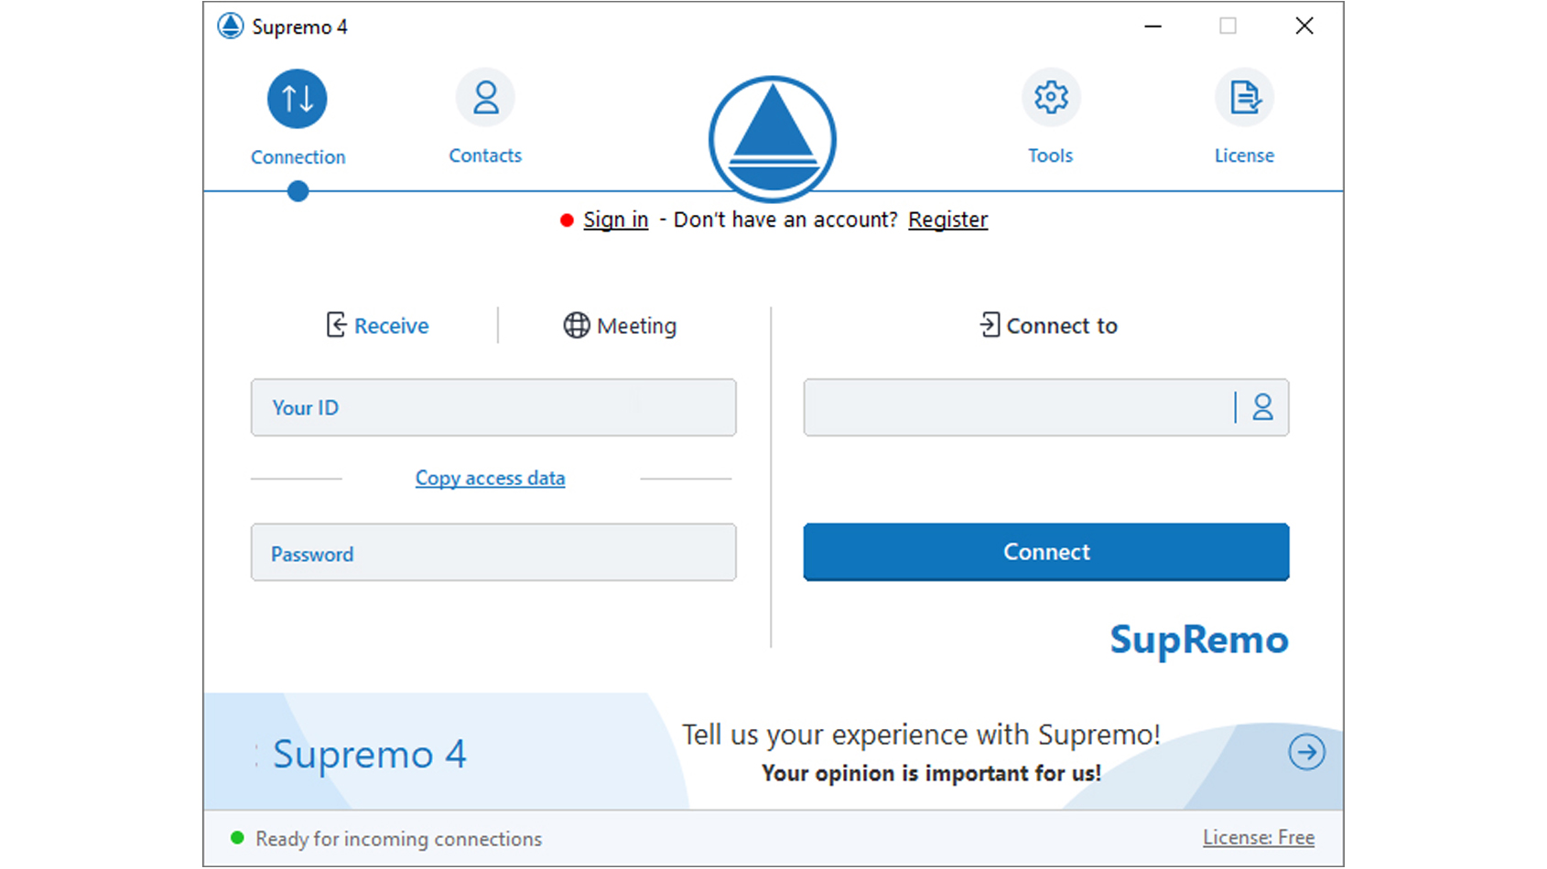
Task: Click the red sign-in status dot
Action: (x=567, y=220)
